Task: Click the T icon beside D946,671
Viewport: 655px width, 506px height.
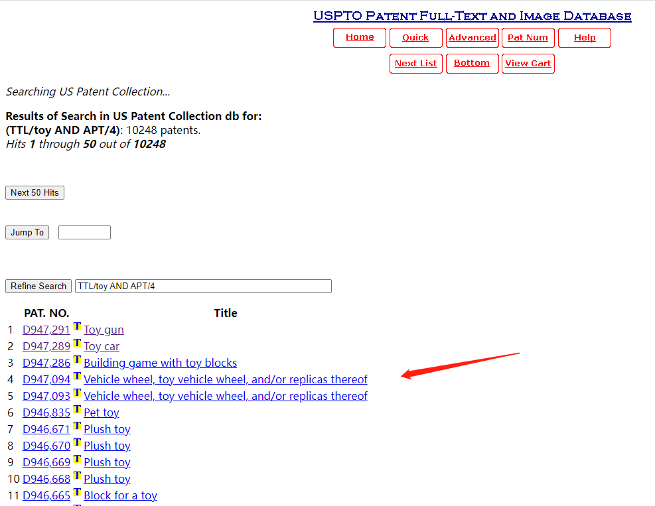Action: [x=77, y=426]
